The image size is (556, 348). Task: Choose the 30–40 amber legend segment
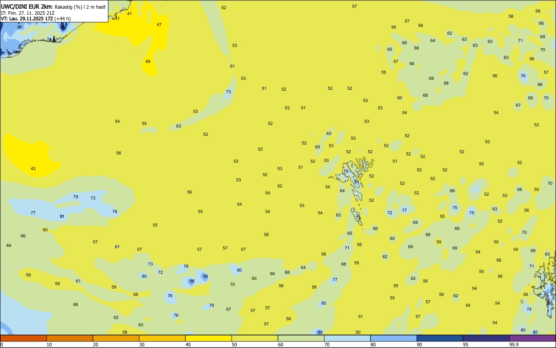(x=162, y=338)
